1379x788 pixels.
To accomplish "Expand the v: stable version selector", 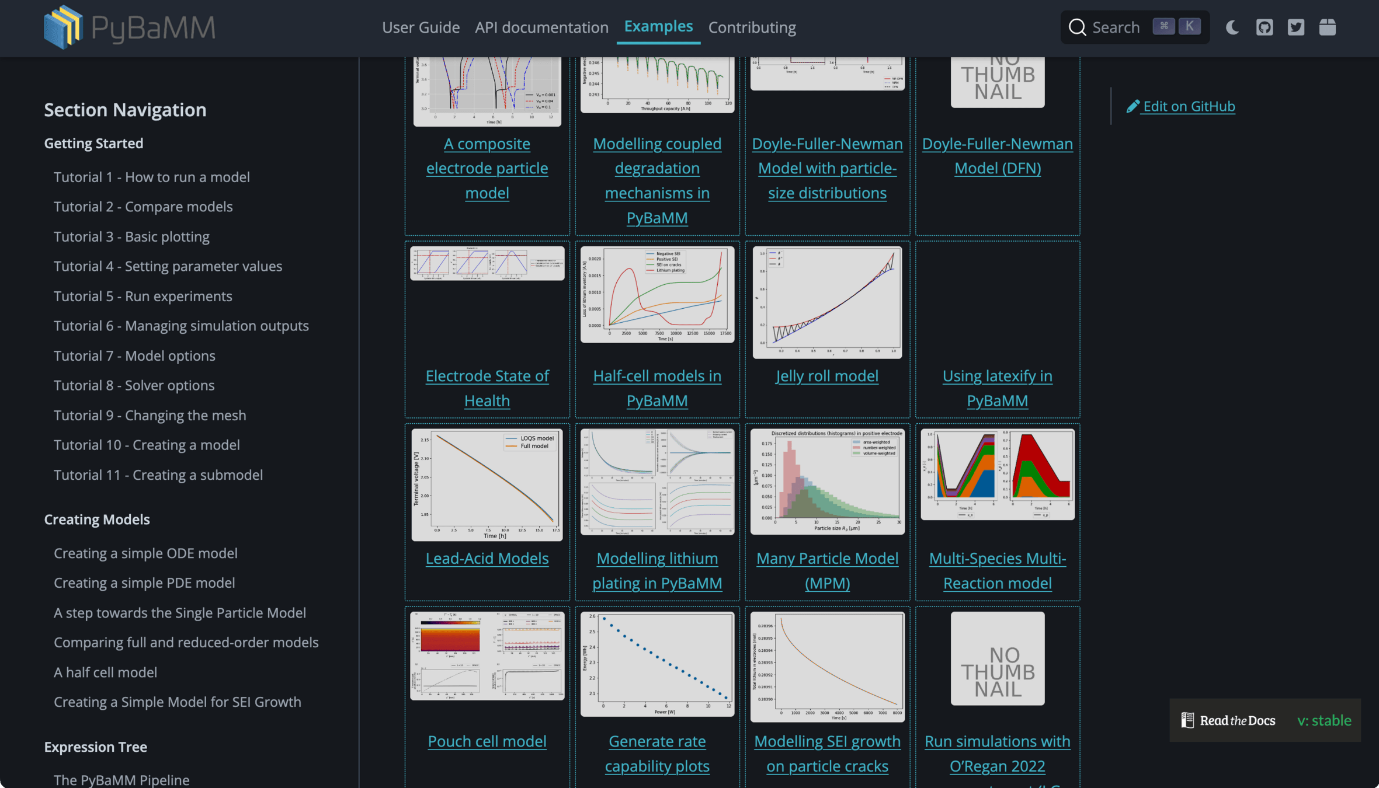I will pos(1324,720).
